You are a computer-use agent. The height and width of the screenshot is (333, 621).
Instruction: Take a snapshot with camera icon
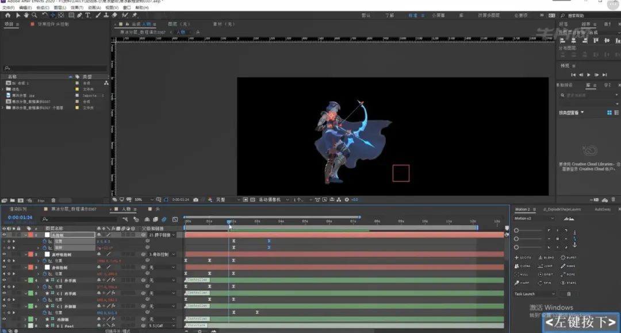click(196, 200)
